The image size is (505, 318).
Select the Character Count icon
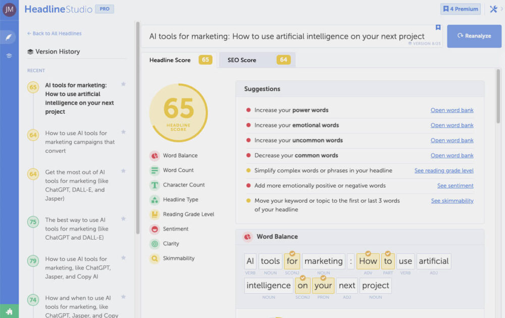(x=153, y=185)
